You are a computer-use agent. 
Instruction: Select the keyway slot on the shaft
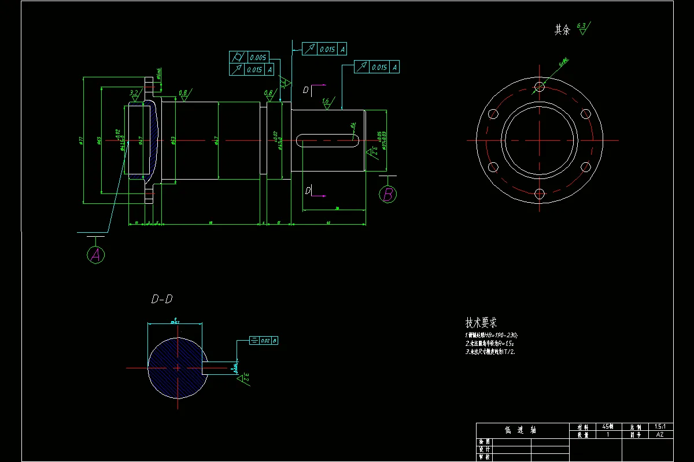(x=327, y=139)
